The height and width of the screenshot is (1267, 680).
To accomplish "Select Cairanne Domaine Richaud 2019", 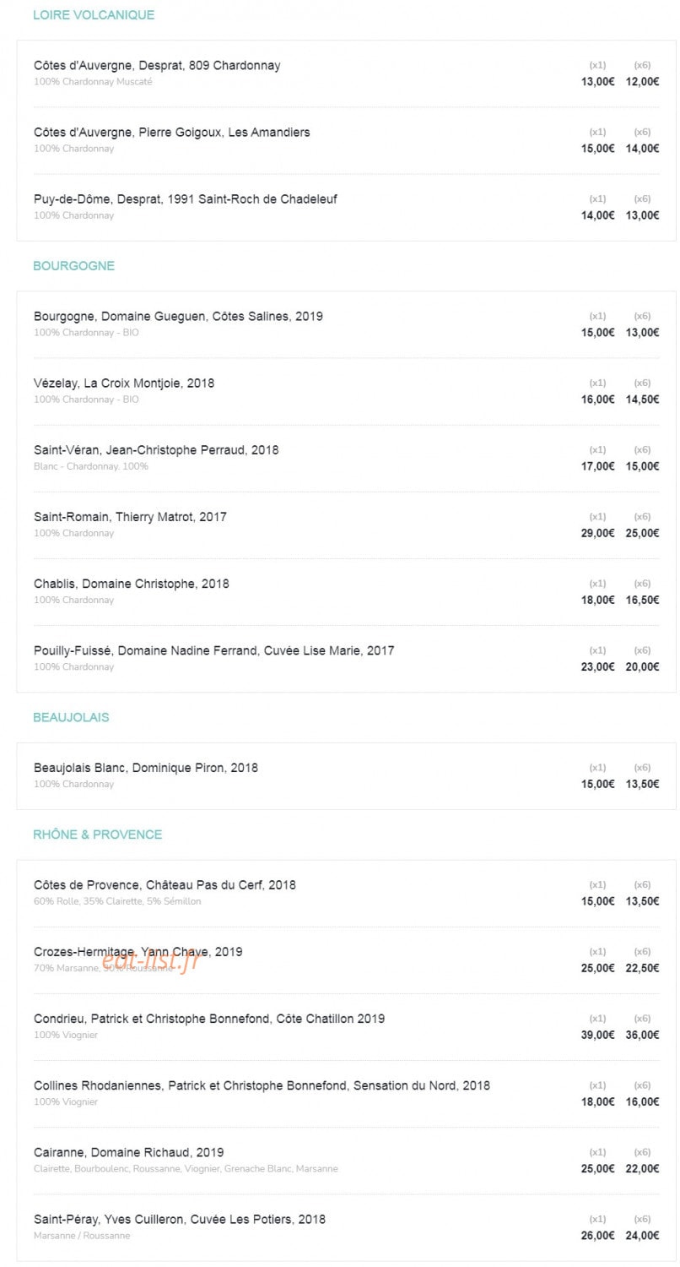I will coord(128,1152).
